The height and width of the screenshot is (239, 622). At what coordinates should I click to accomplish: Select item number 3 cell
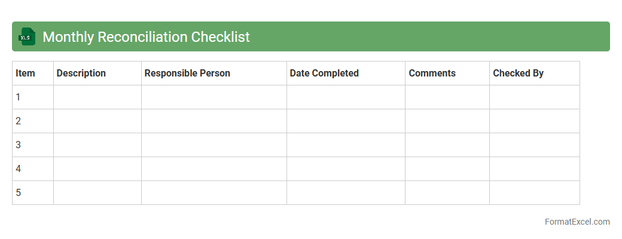(x=32, y=145)
